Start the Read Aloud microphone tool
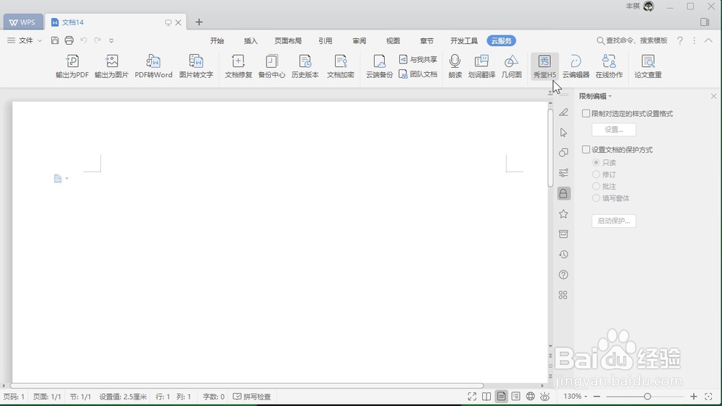The width and height of the screenshot is (722, 406). (x=455, y=66)
